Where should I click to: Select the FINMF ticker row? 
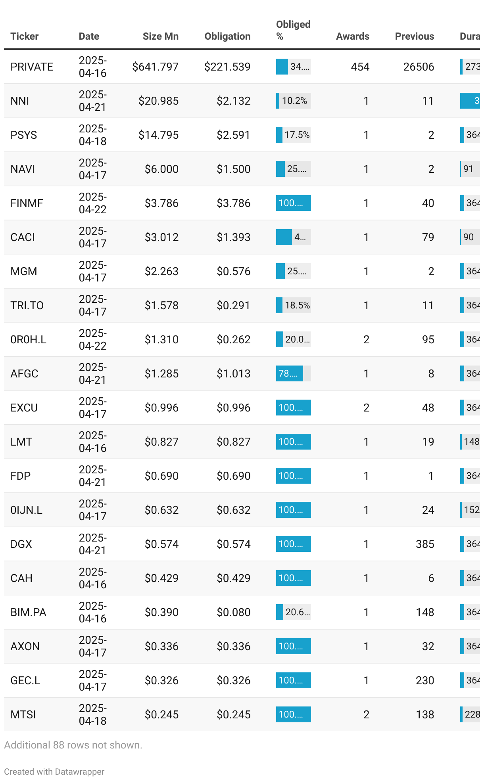242,203
